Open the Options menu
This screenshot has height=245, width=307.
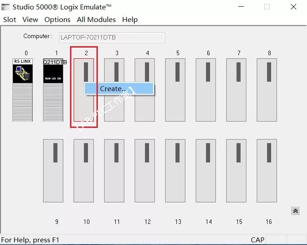(x=57, y=20)
